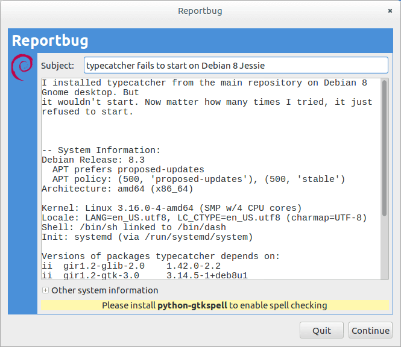Click the python-gtkspell spell checking notice
Screen dimensions: 401x347
point(214,305)
